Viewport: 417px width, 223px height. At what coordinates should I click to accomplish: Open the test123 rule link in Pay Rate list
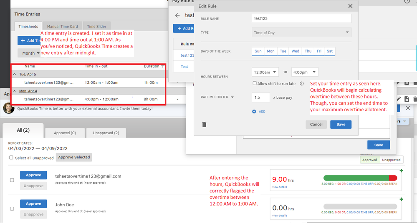click(187, 55)
